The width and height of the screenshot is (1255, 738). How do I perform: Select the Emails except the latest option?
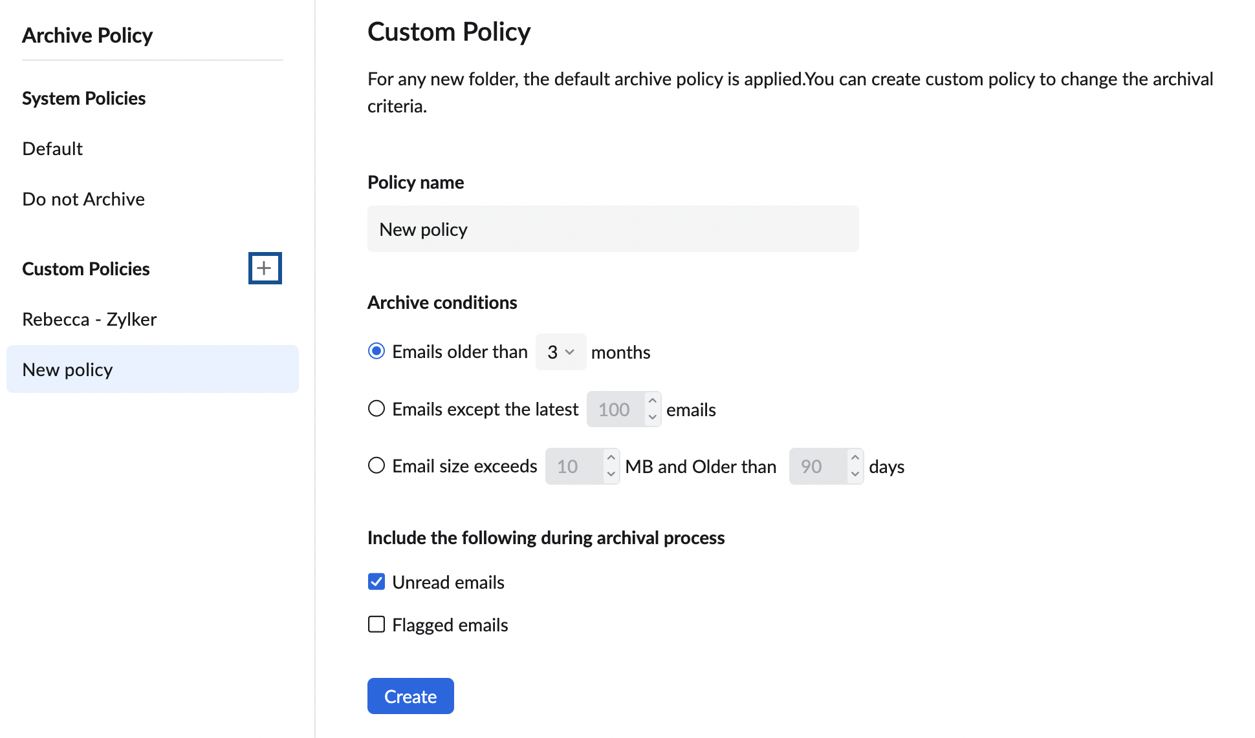[x=376, y=408]
